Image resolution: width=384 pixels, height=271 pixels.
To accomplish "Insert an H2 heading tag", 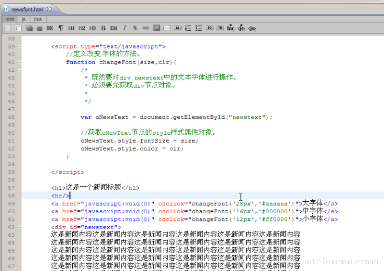I will (x=82, y=28).
